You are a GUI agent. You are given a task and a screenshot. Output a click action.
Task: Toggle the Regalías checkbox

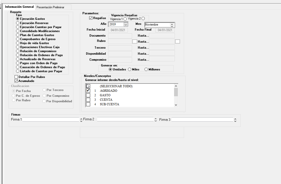coord(91,18)
